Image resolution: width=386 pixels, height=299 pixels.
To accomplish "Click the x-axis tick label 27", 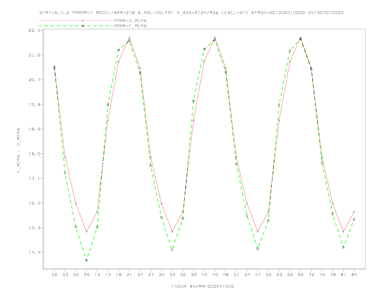I will pyautogui.click(x=151, y=275).
